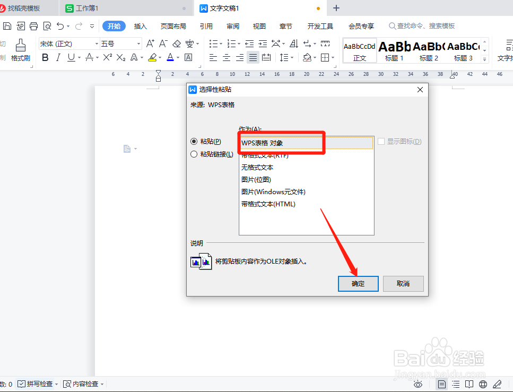Open the Insert ribbon tab

141,26
